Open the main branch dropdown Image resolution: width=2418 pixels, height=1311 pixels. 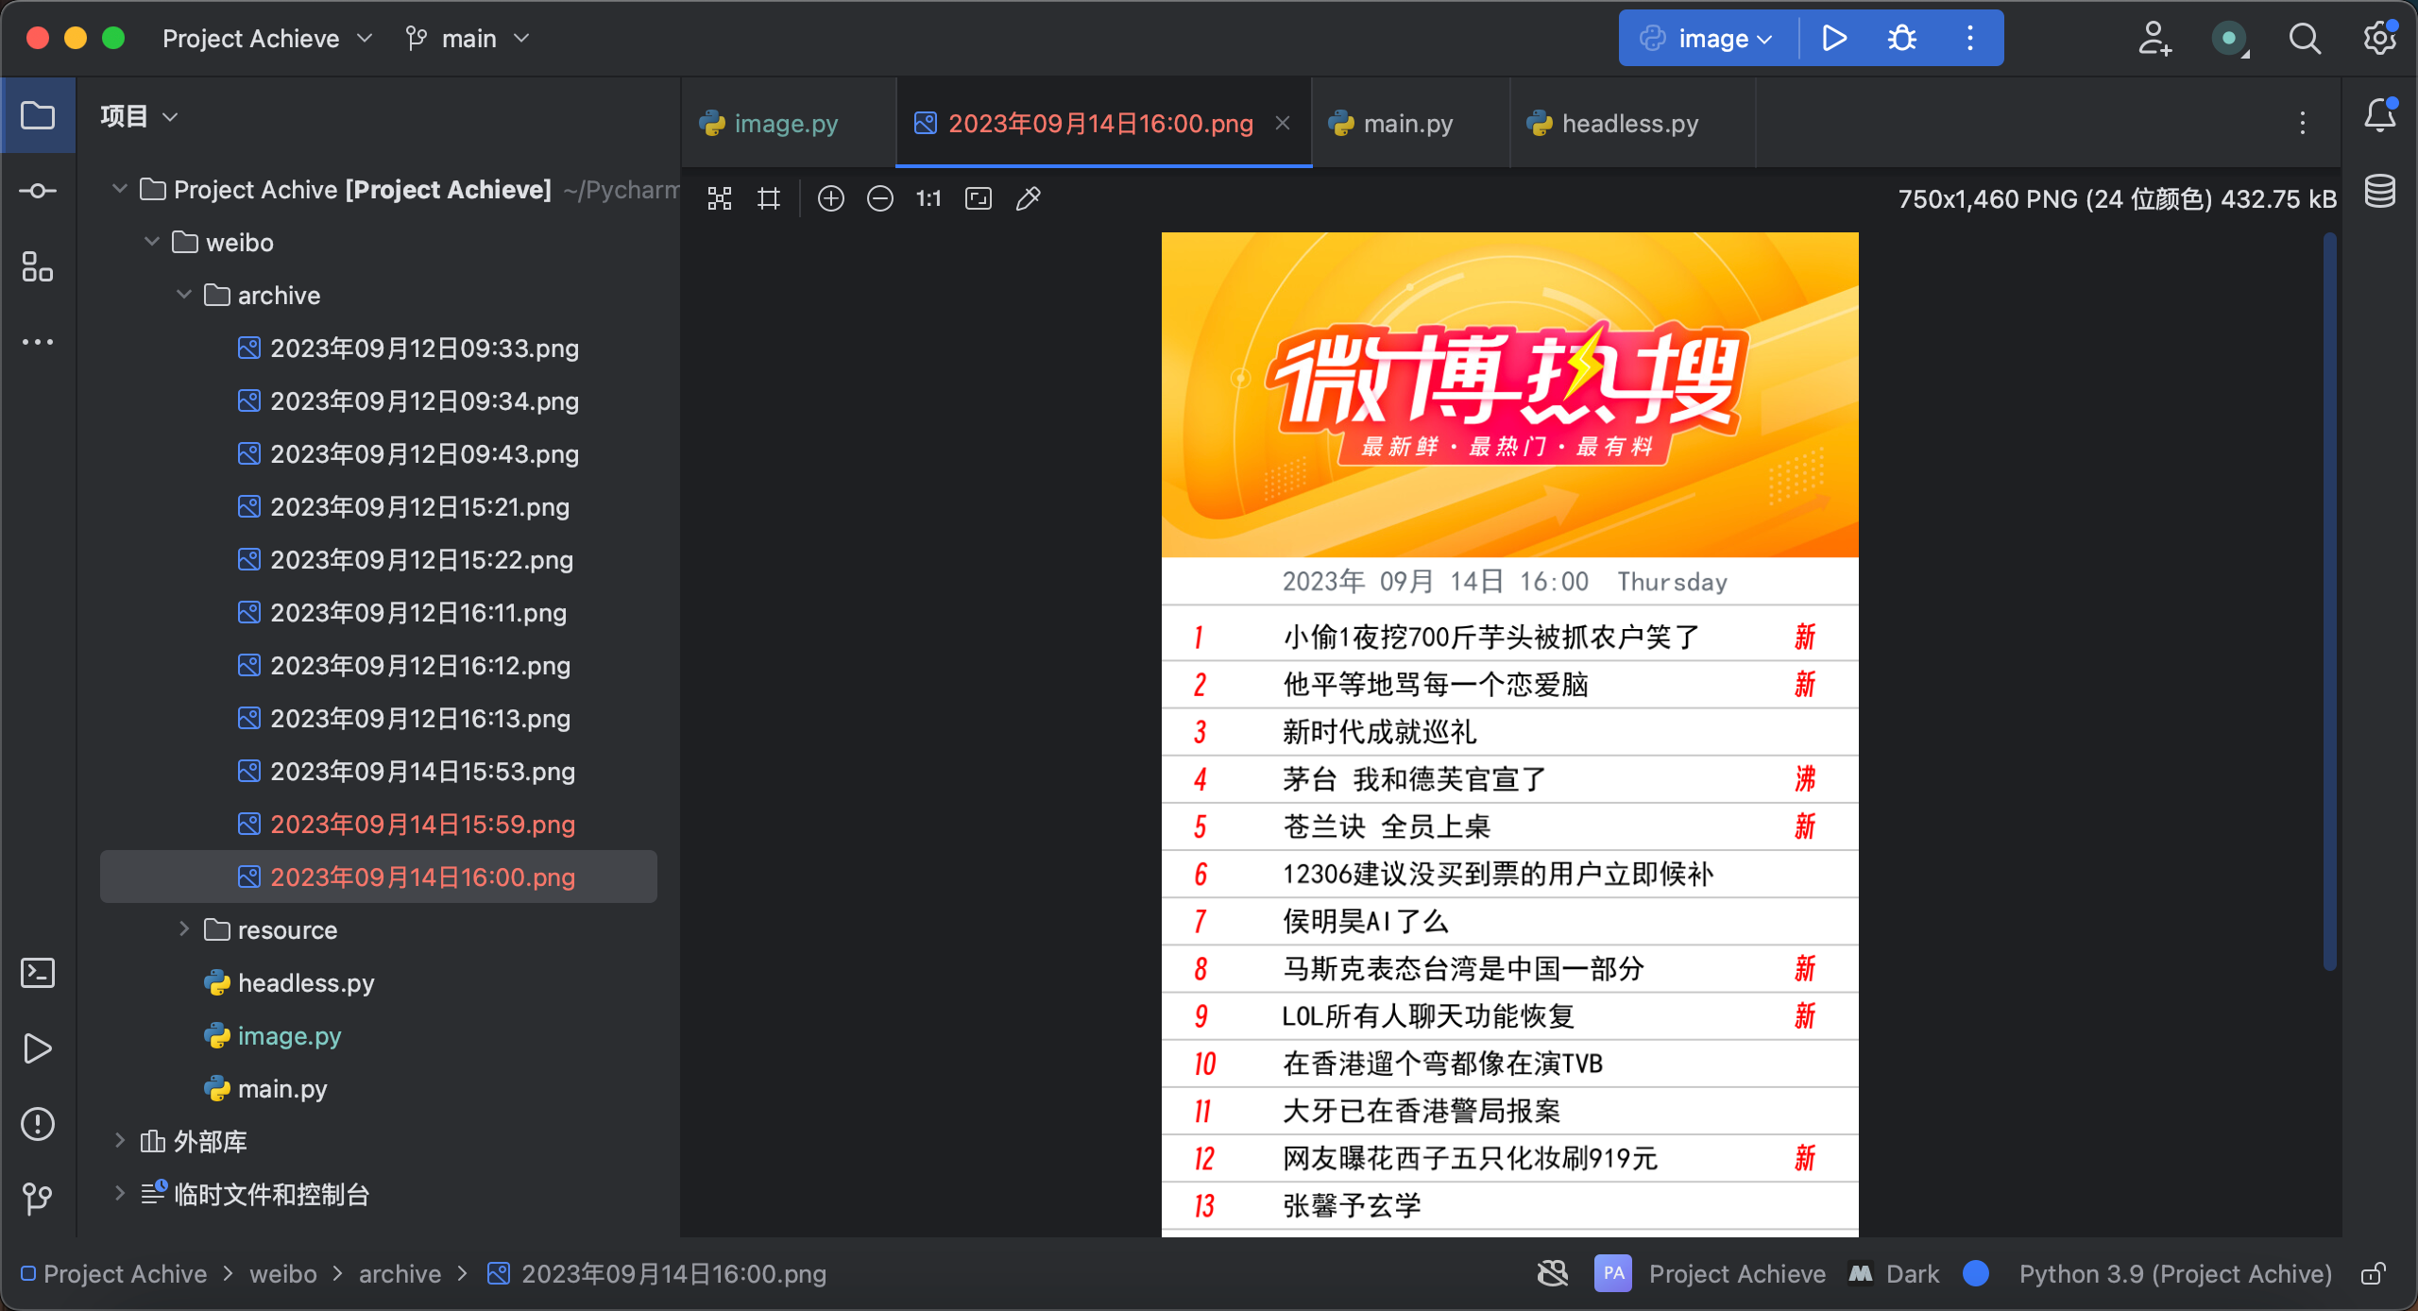(x=468, y=39)
